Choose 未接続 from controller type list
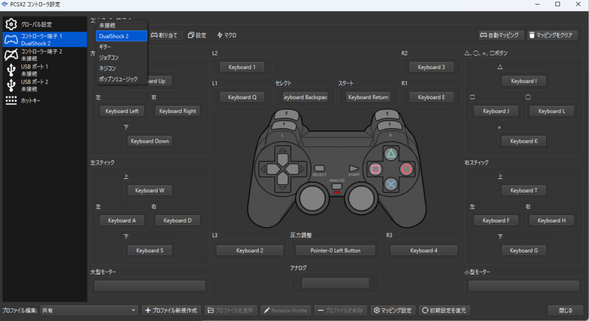Screen dimensions: 589x321 121,25
